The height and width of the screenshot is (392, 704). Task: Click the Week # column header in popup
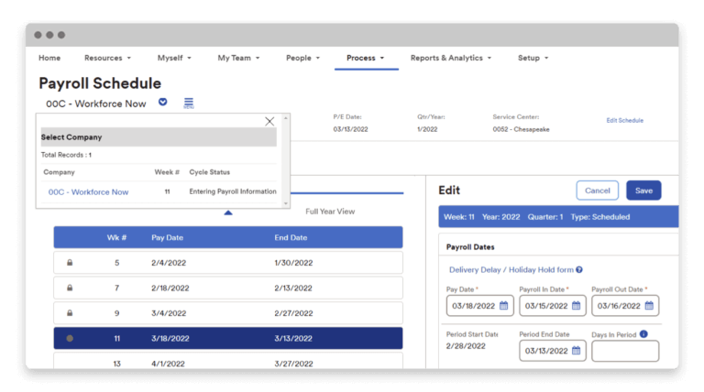coord(167,172)
